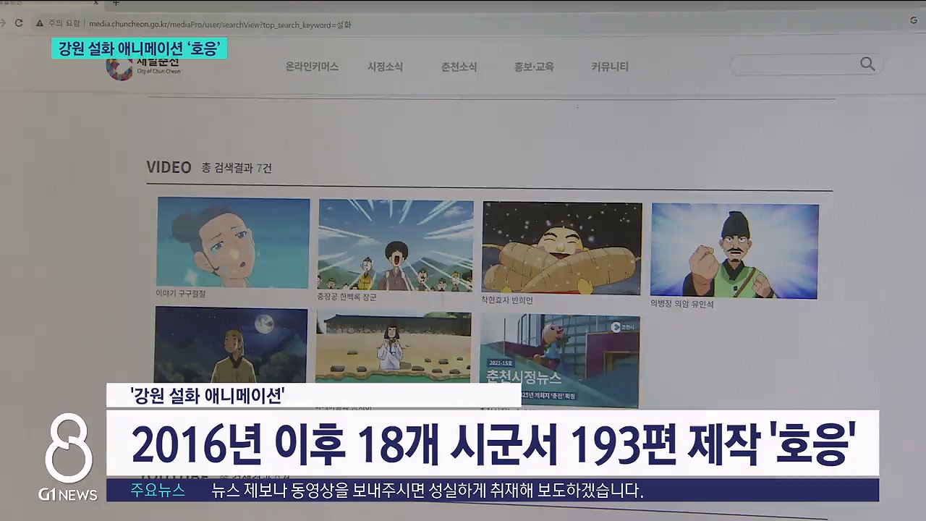Click the site search input field

tap(794, 65)
